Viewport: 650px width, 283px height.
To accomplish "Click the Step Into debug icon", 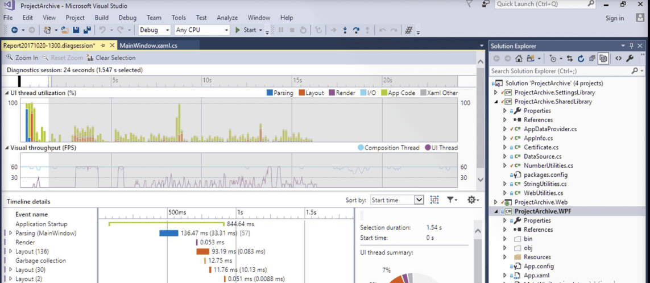I will 345,30.
